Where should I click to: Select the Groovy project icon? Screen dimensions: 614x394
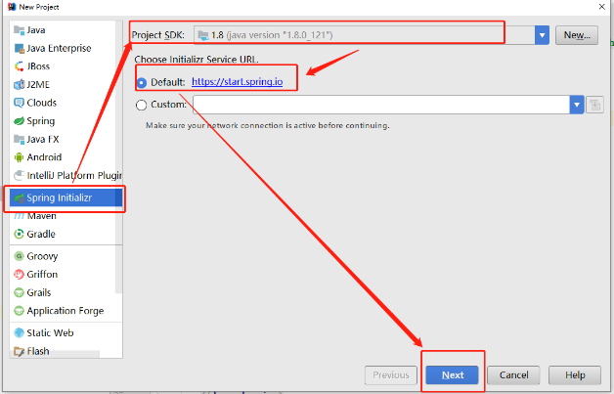tap(20, 256)
